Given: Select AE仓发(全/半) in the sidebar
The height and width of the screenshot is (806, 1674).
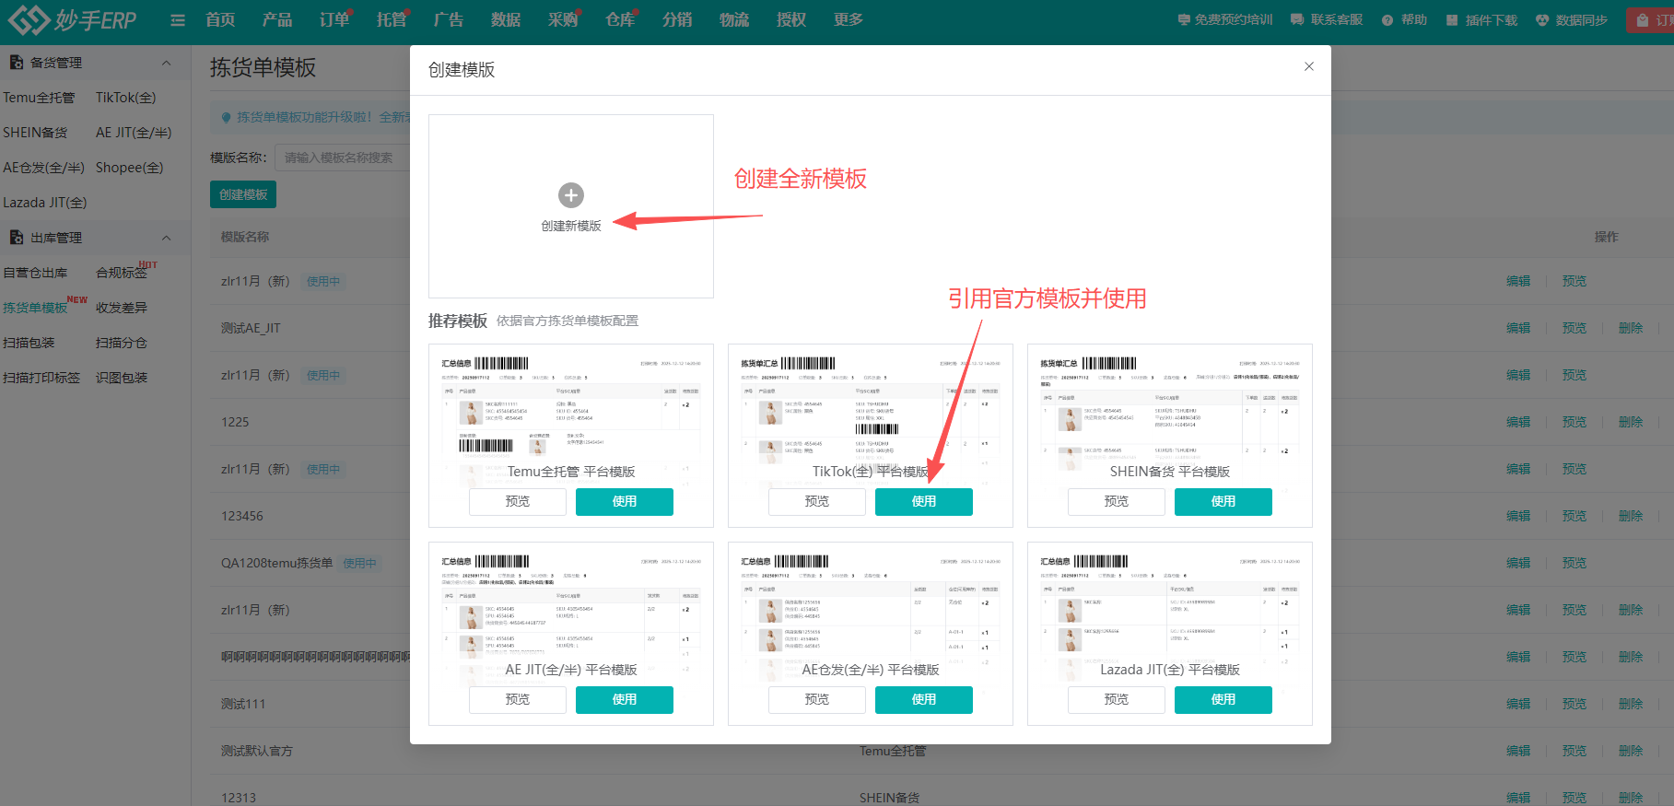Looking at the screenshot, I should (x=43, y=168).
